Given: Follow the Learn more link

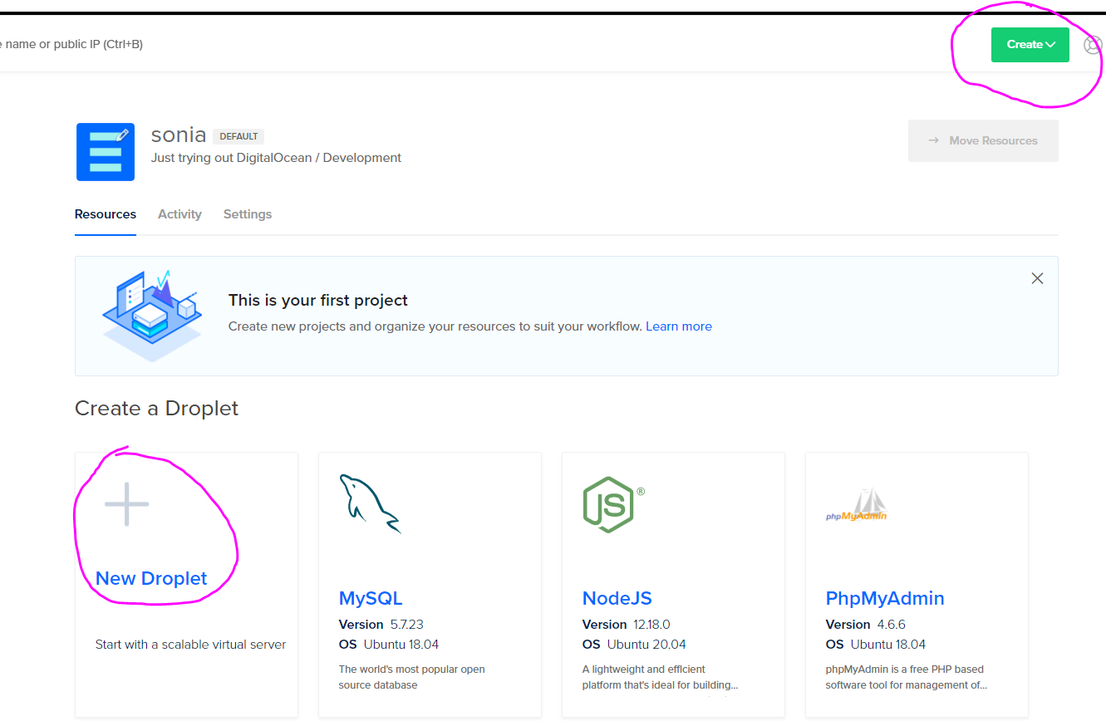Looking at the screenshot, I should tap(679, 326).
